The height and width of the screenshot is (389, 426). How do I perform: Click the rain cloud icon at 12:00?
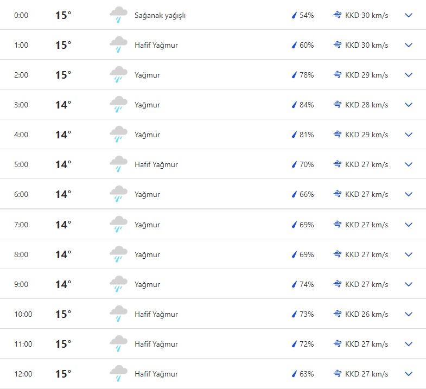click(118, 374)
